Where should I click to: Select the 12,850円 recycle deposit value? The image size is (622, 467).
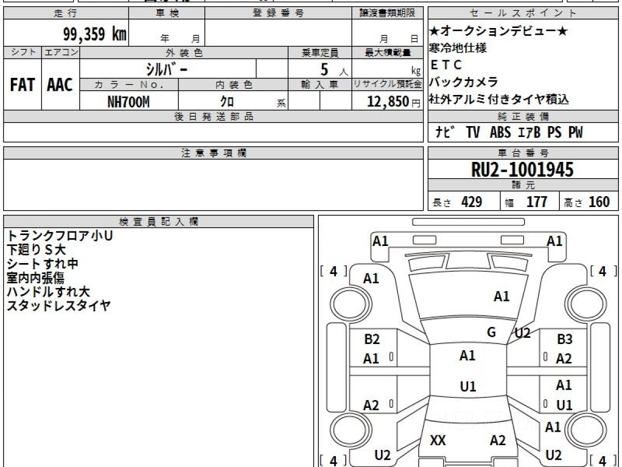(394, 102)
